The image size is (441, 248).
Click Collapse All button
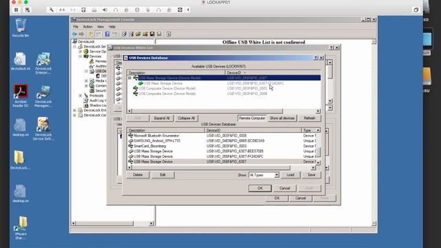coord(186,118)
